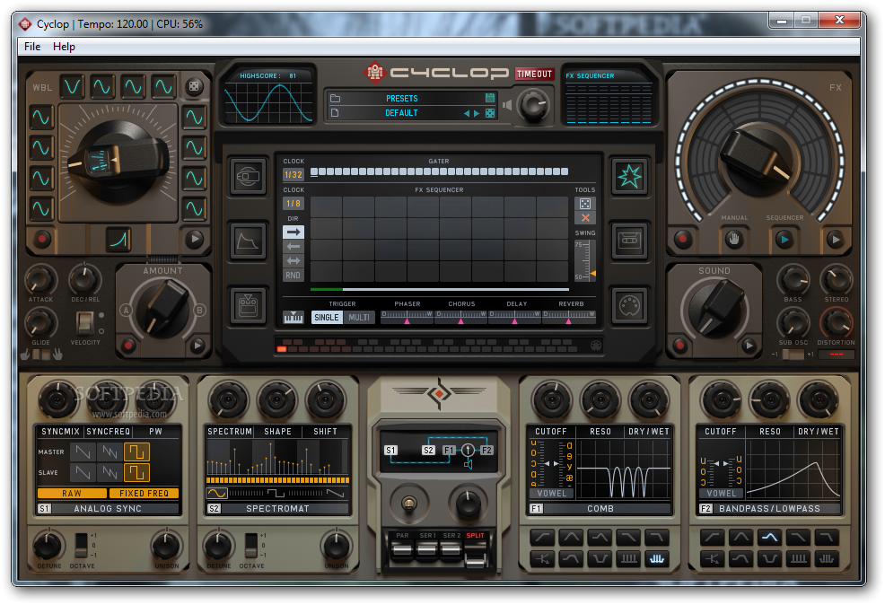Open the DEFAULT preset name list
This screenshot has width=885, height=605.
401,113
